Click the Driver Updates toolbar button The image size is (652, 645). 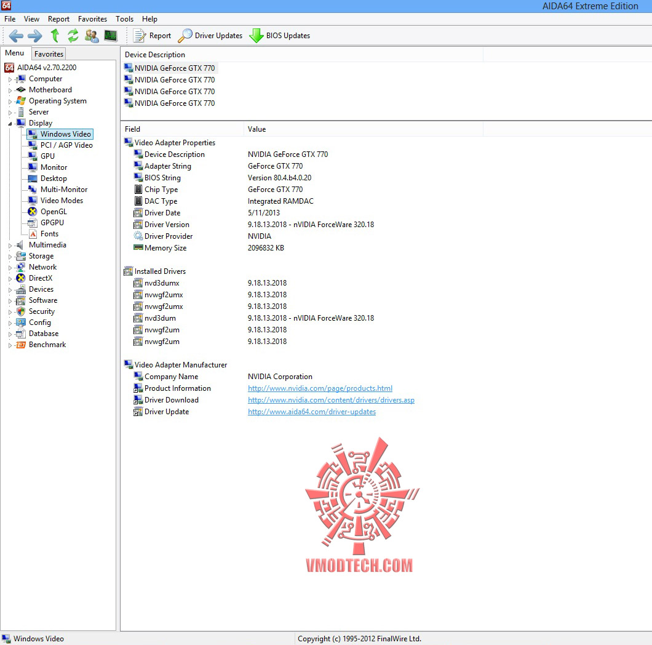point(210,36)
